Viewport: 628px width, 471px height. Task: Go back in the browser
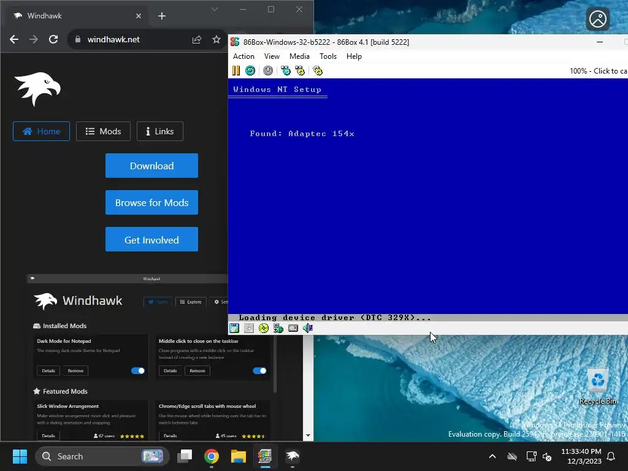coord(14,39)
